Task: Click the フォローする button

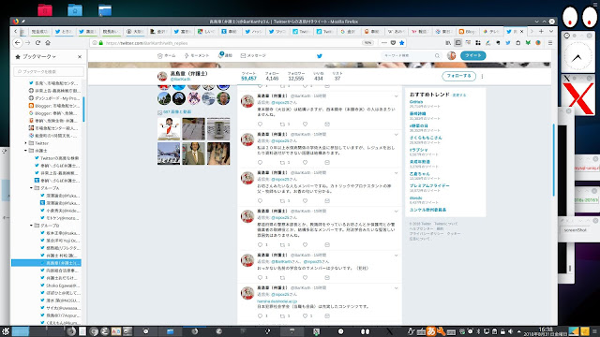Action: click(458, 76)
